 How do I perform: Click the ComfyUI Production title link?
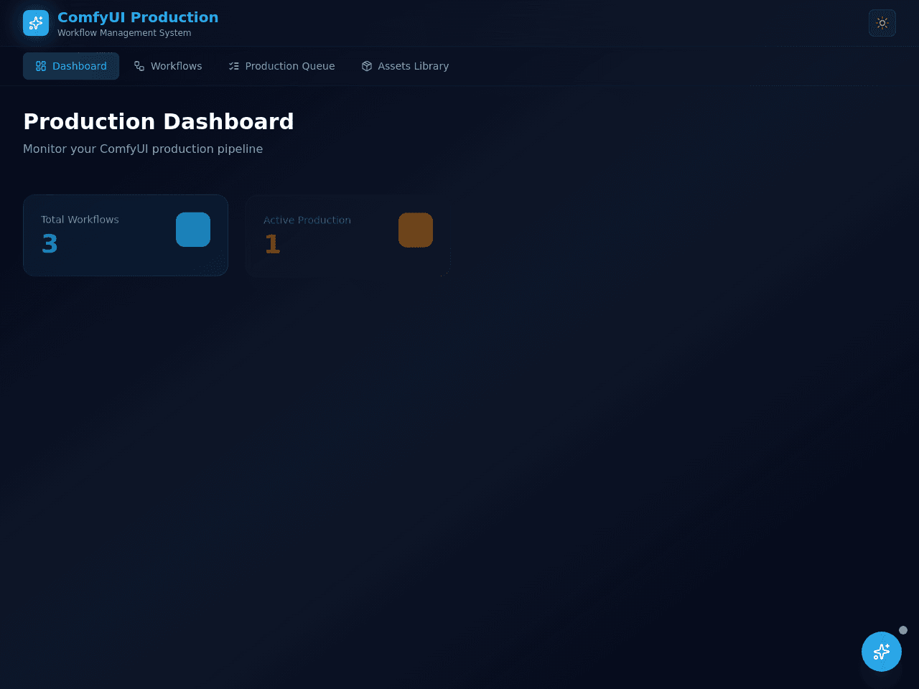tap(138, 17)
